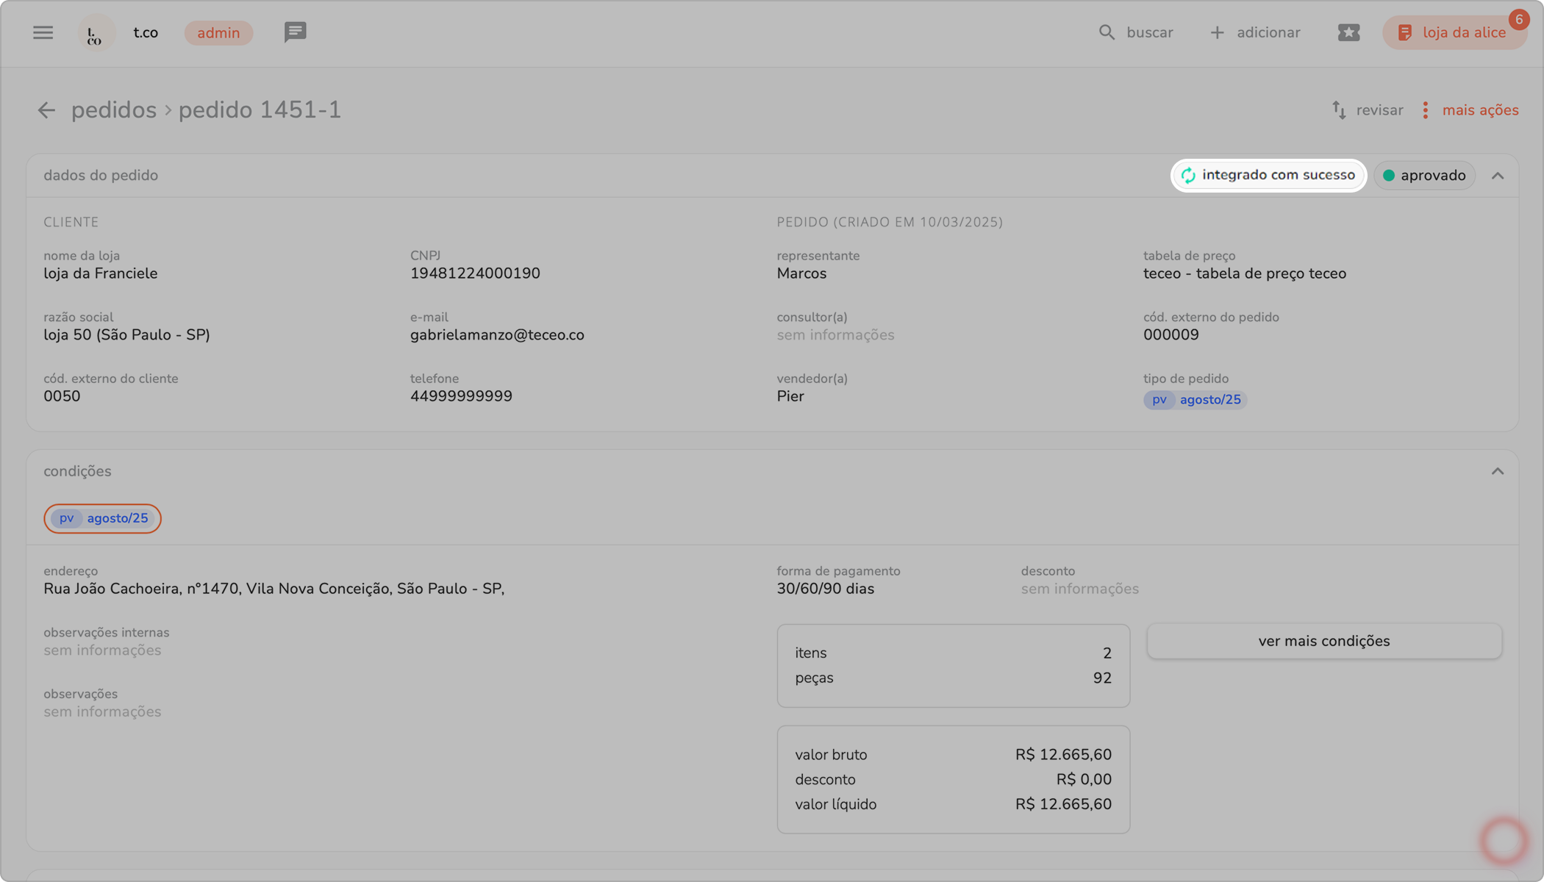The width and height of the screenshot is (1544, 882).
Task: Click the admin role badge
Action: click(x=218, y=33)
